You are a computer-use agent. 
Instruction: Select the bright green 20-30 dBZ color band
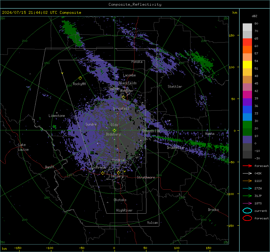[x=247, y=124]
